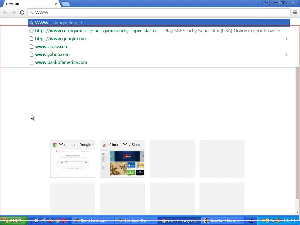
Task: Close the New Tab tab
Action: [56, 4]
